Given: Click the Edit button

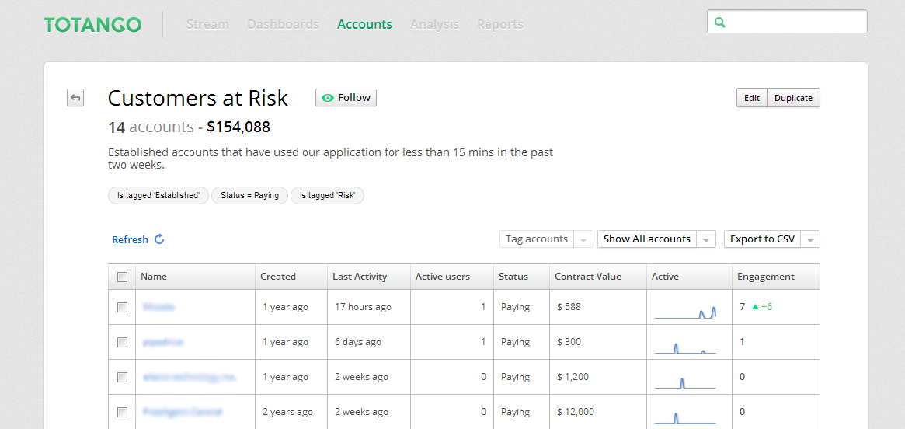Looking at the screenshot, I should click(x=751, y=98).
